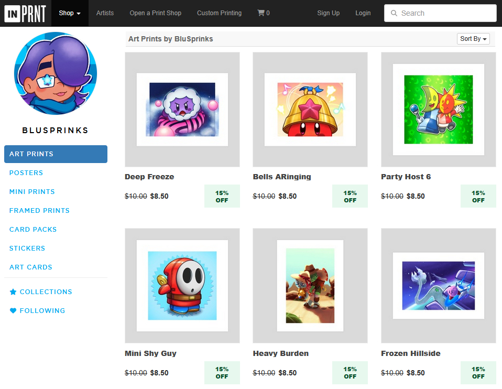Select the Art Prints category
Image resolution: width=502 pixels, height=389 pixels.
coord(56,154)
